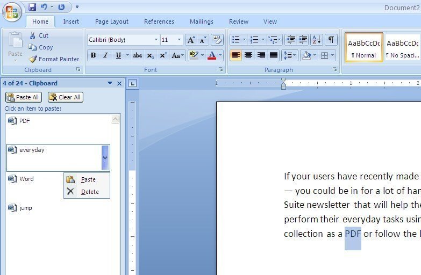Open the font size dropdown
The width and height of the screenshot is (421, 275).
pos(180,40)
